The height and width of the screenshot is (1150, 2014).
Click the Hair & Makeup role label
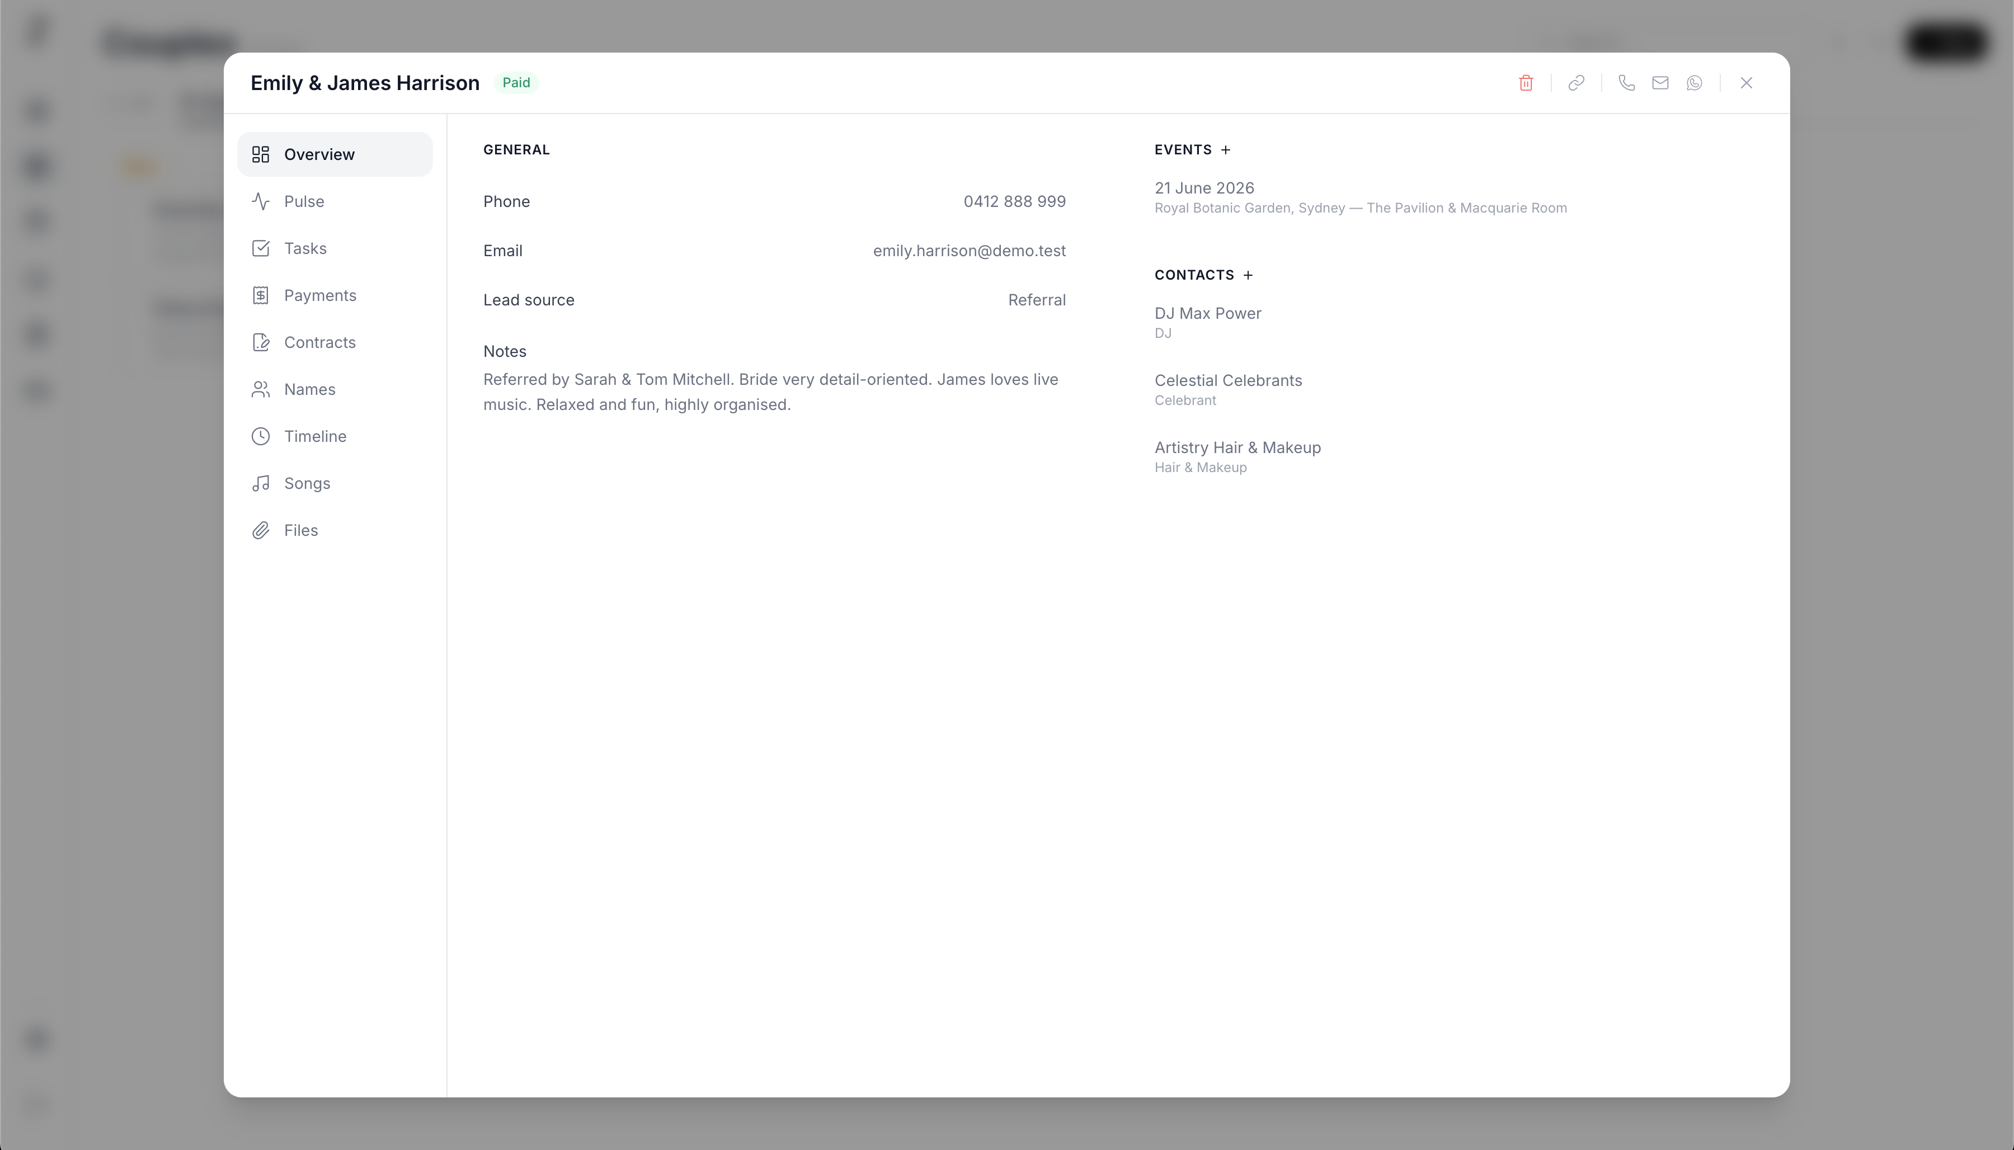coord(1201,468)
